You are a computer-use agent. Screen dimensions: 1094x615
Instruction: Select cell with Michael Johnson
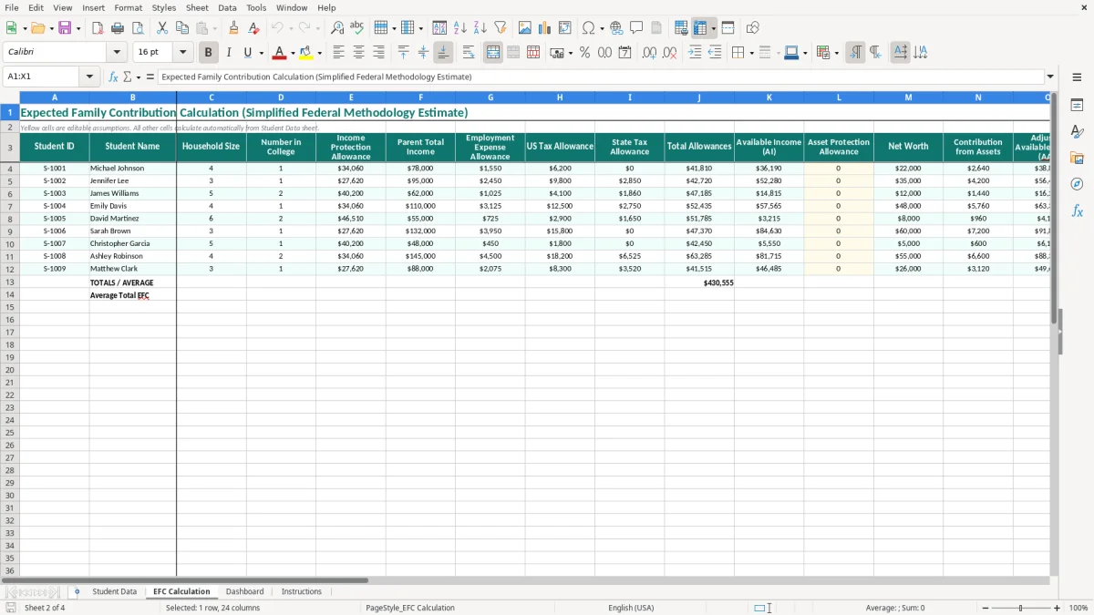coord(132,168)
